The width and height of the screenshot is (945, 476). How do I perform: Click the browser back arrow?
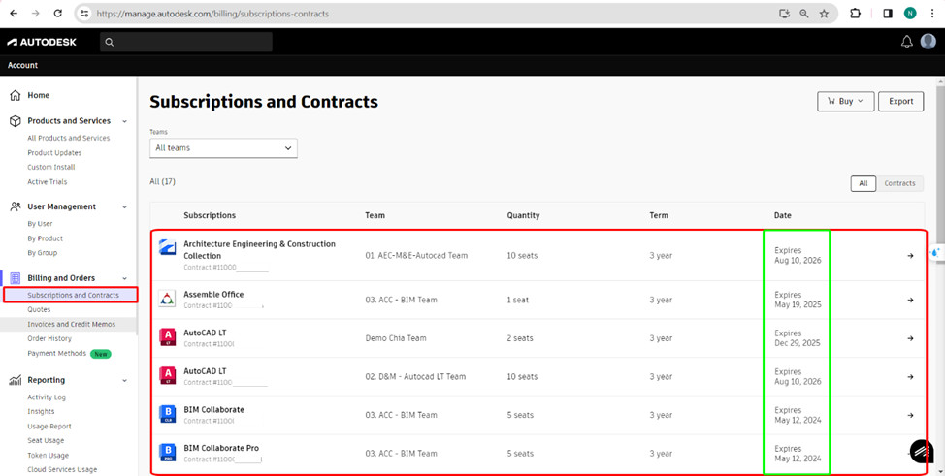click(14, 14)
